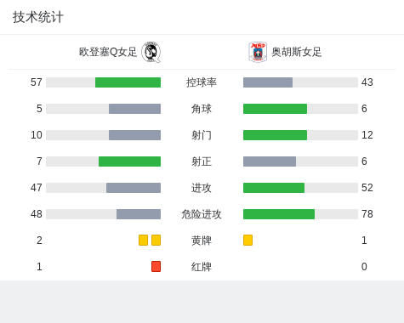Click the green 控球率 bar showing 57
Viewport: 404px width, 323px height.
tap(128, 82)
